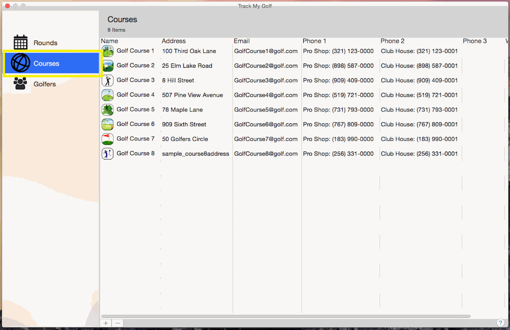This screenshot has width=510, height=330.
Task: Click the horizontal scrollbar at table bottom
Action: coord(285,316)
